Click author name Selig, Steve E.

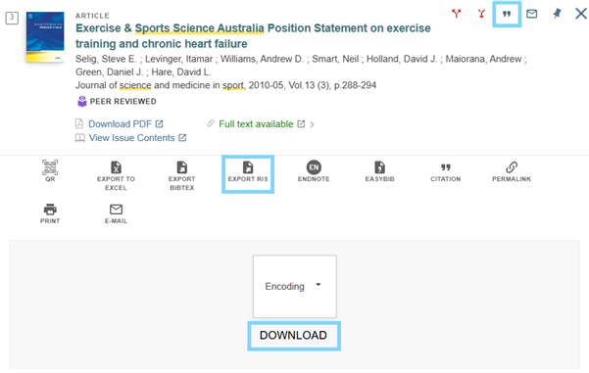tap(106, 59)
